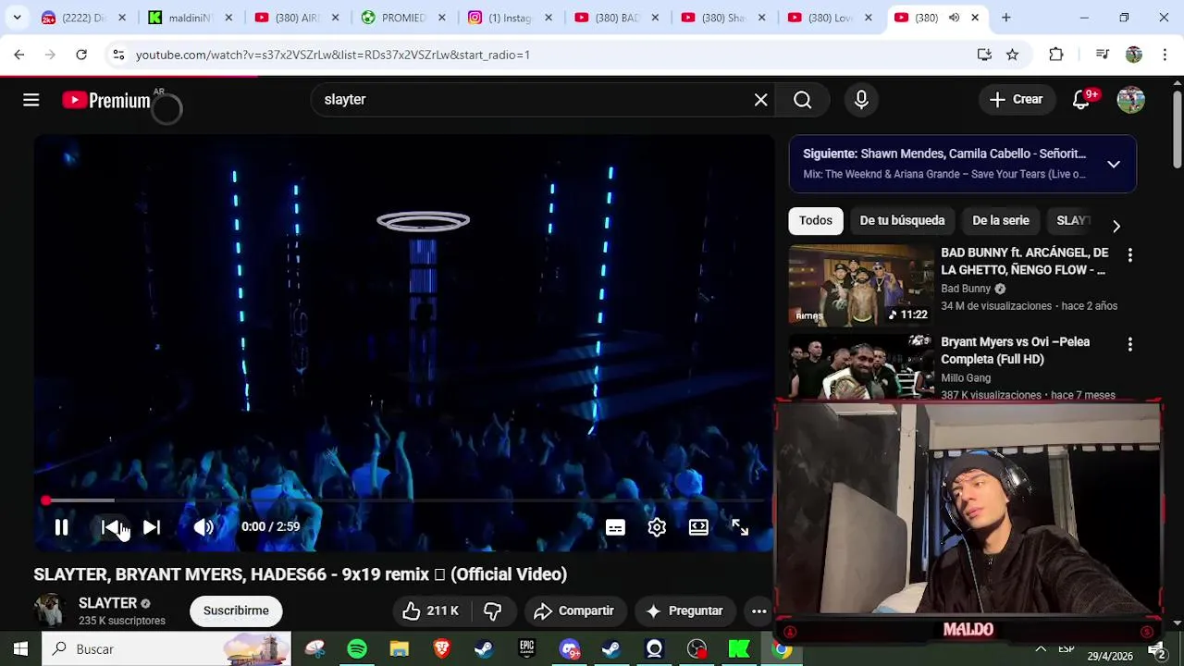The width and height of the screenshot is (1184, 666).
Task: Open Epic Games from the taskbar
Action: tap(526, 649)
